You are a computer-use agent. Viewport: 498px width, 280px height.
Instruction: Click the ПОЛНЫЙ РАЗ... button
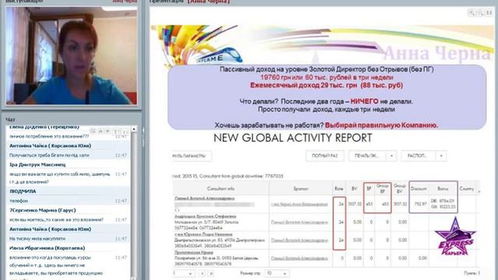click(324, 156)
